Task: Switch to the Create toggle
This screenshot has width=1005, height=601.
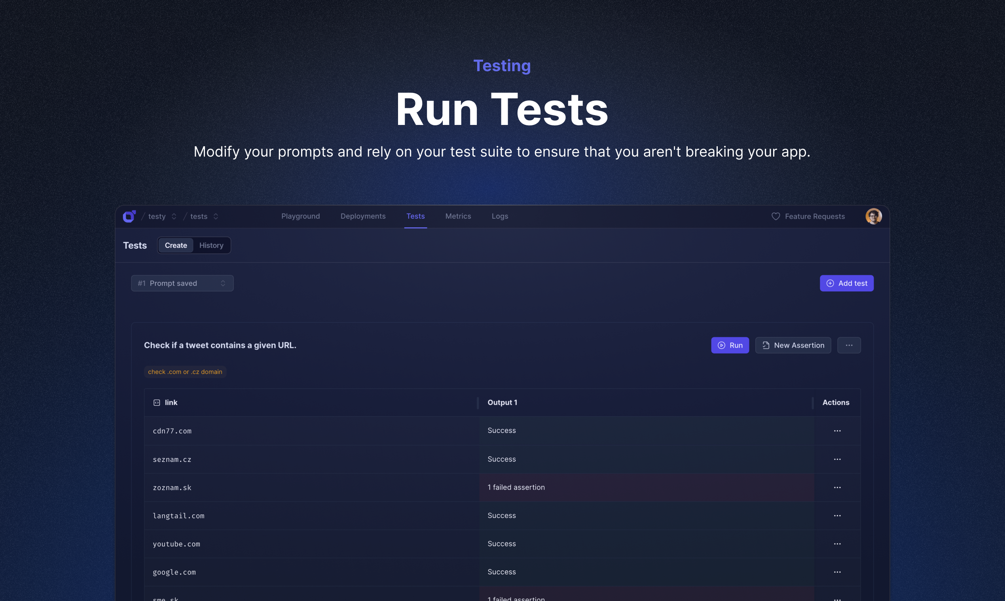Action: pyautogui.click(x=176, y=246)
